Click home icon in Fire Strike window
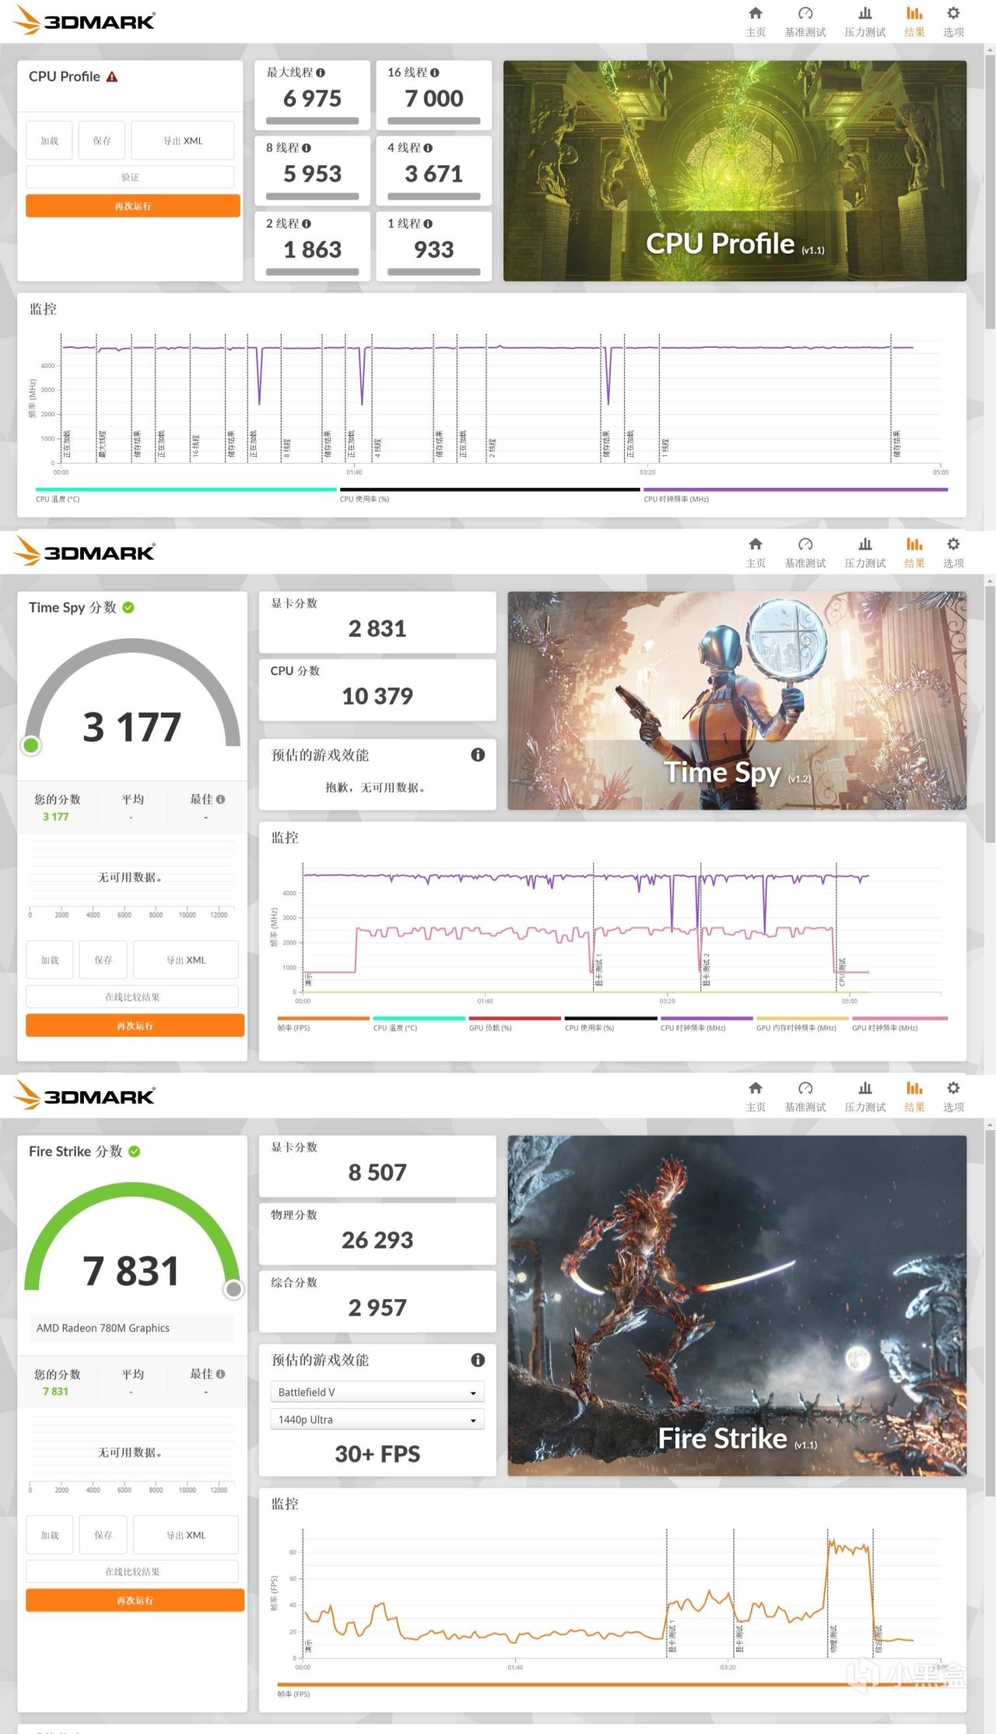This screenshot has width=996, height=1734. click(755, 1088)
